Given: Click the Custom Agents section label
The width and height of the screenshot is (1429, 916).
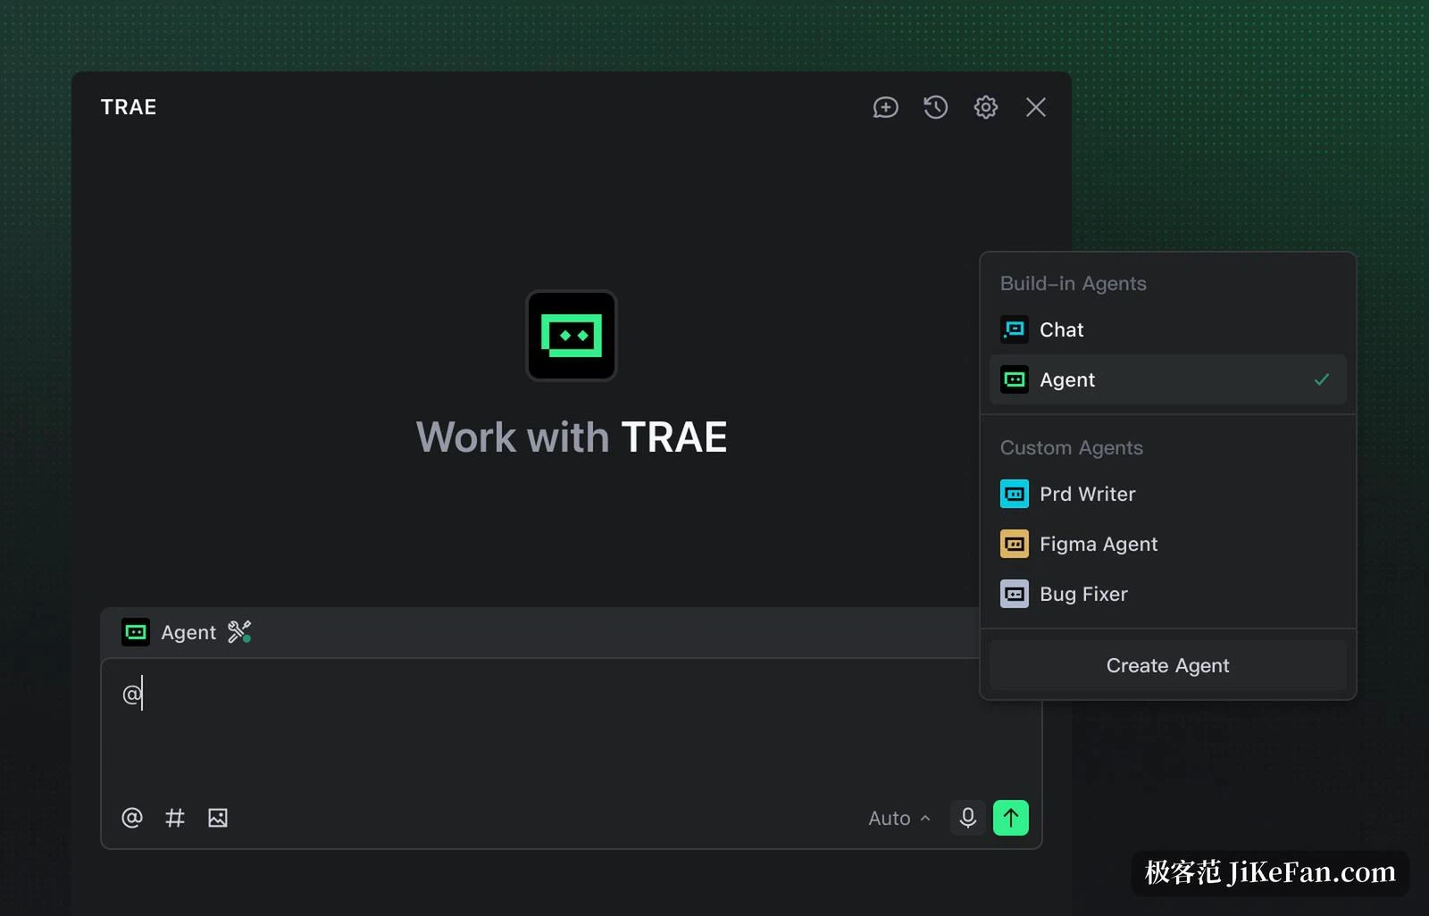Looking at the screenshot, I should [1071, 447].
